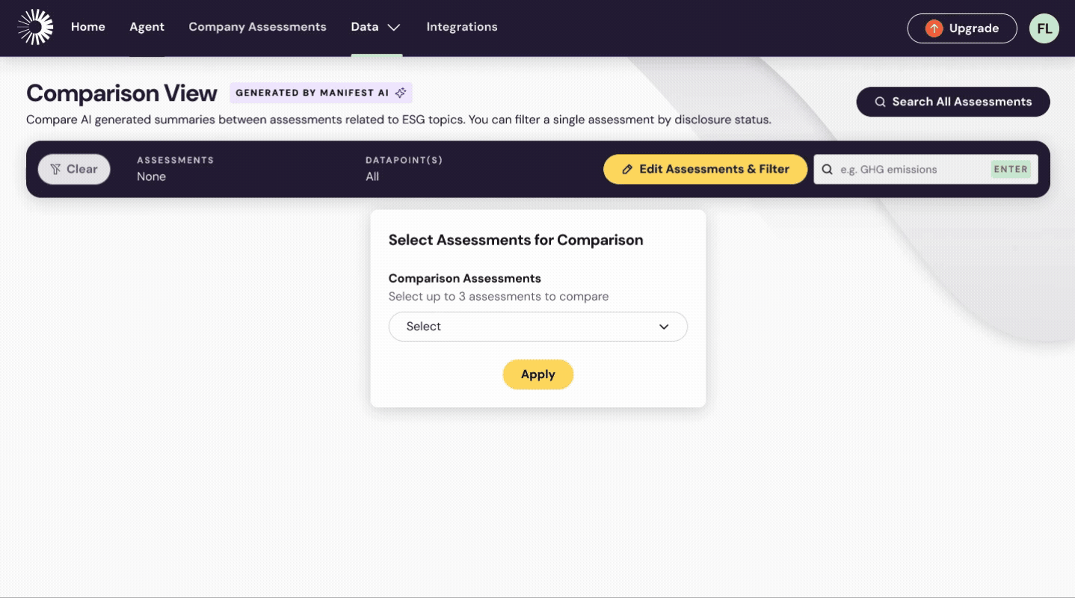1075x598 pixels.
Task: Open the FL user avatar menu
Action: (1044, 28)
